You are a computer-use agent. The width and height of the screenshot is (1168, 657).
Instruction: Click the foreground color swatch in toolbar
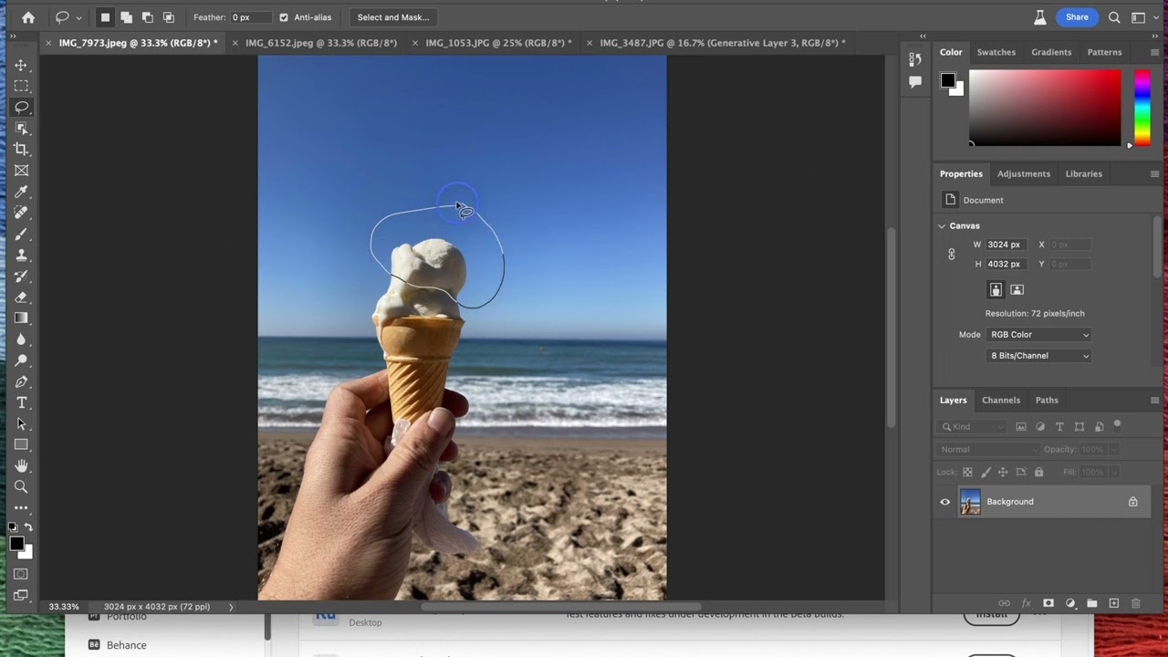pyautogui.click(x=16, y=544)
